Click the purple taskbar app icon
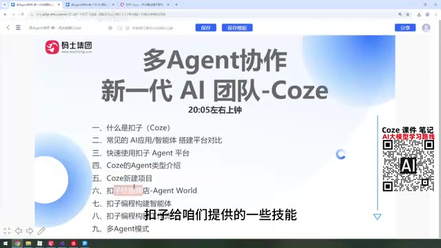Viewport: 441px width, 248px height. pyautogui.click(x=62, y=243)
